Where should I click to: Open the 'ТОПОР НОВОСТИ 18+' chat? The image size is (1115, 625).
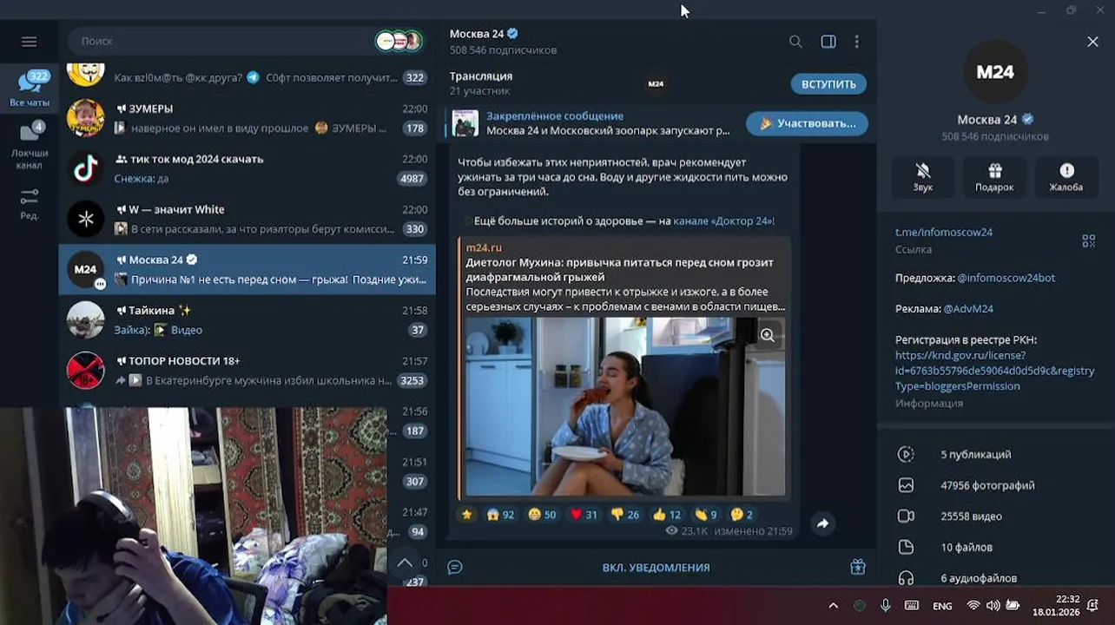(247, 370)
